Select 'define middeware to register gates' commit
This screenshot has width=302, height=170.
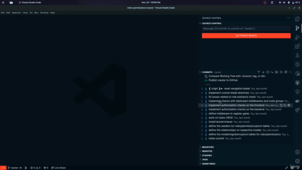(x=229, y=114)
